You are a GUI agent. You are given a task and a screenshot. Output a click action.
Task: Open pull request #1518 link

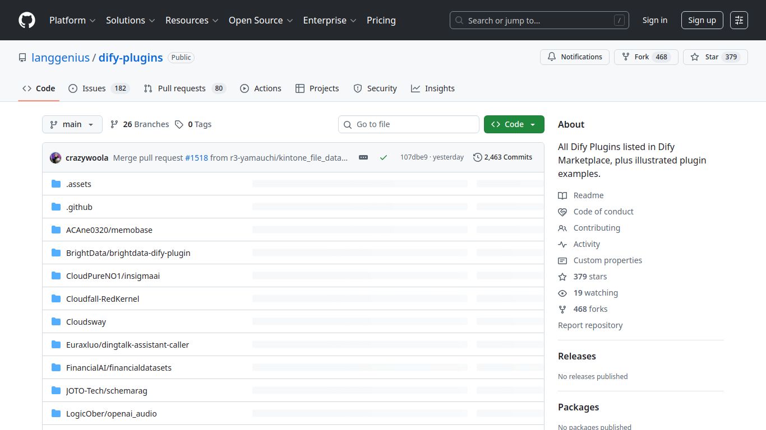pos(197,157)
